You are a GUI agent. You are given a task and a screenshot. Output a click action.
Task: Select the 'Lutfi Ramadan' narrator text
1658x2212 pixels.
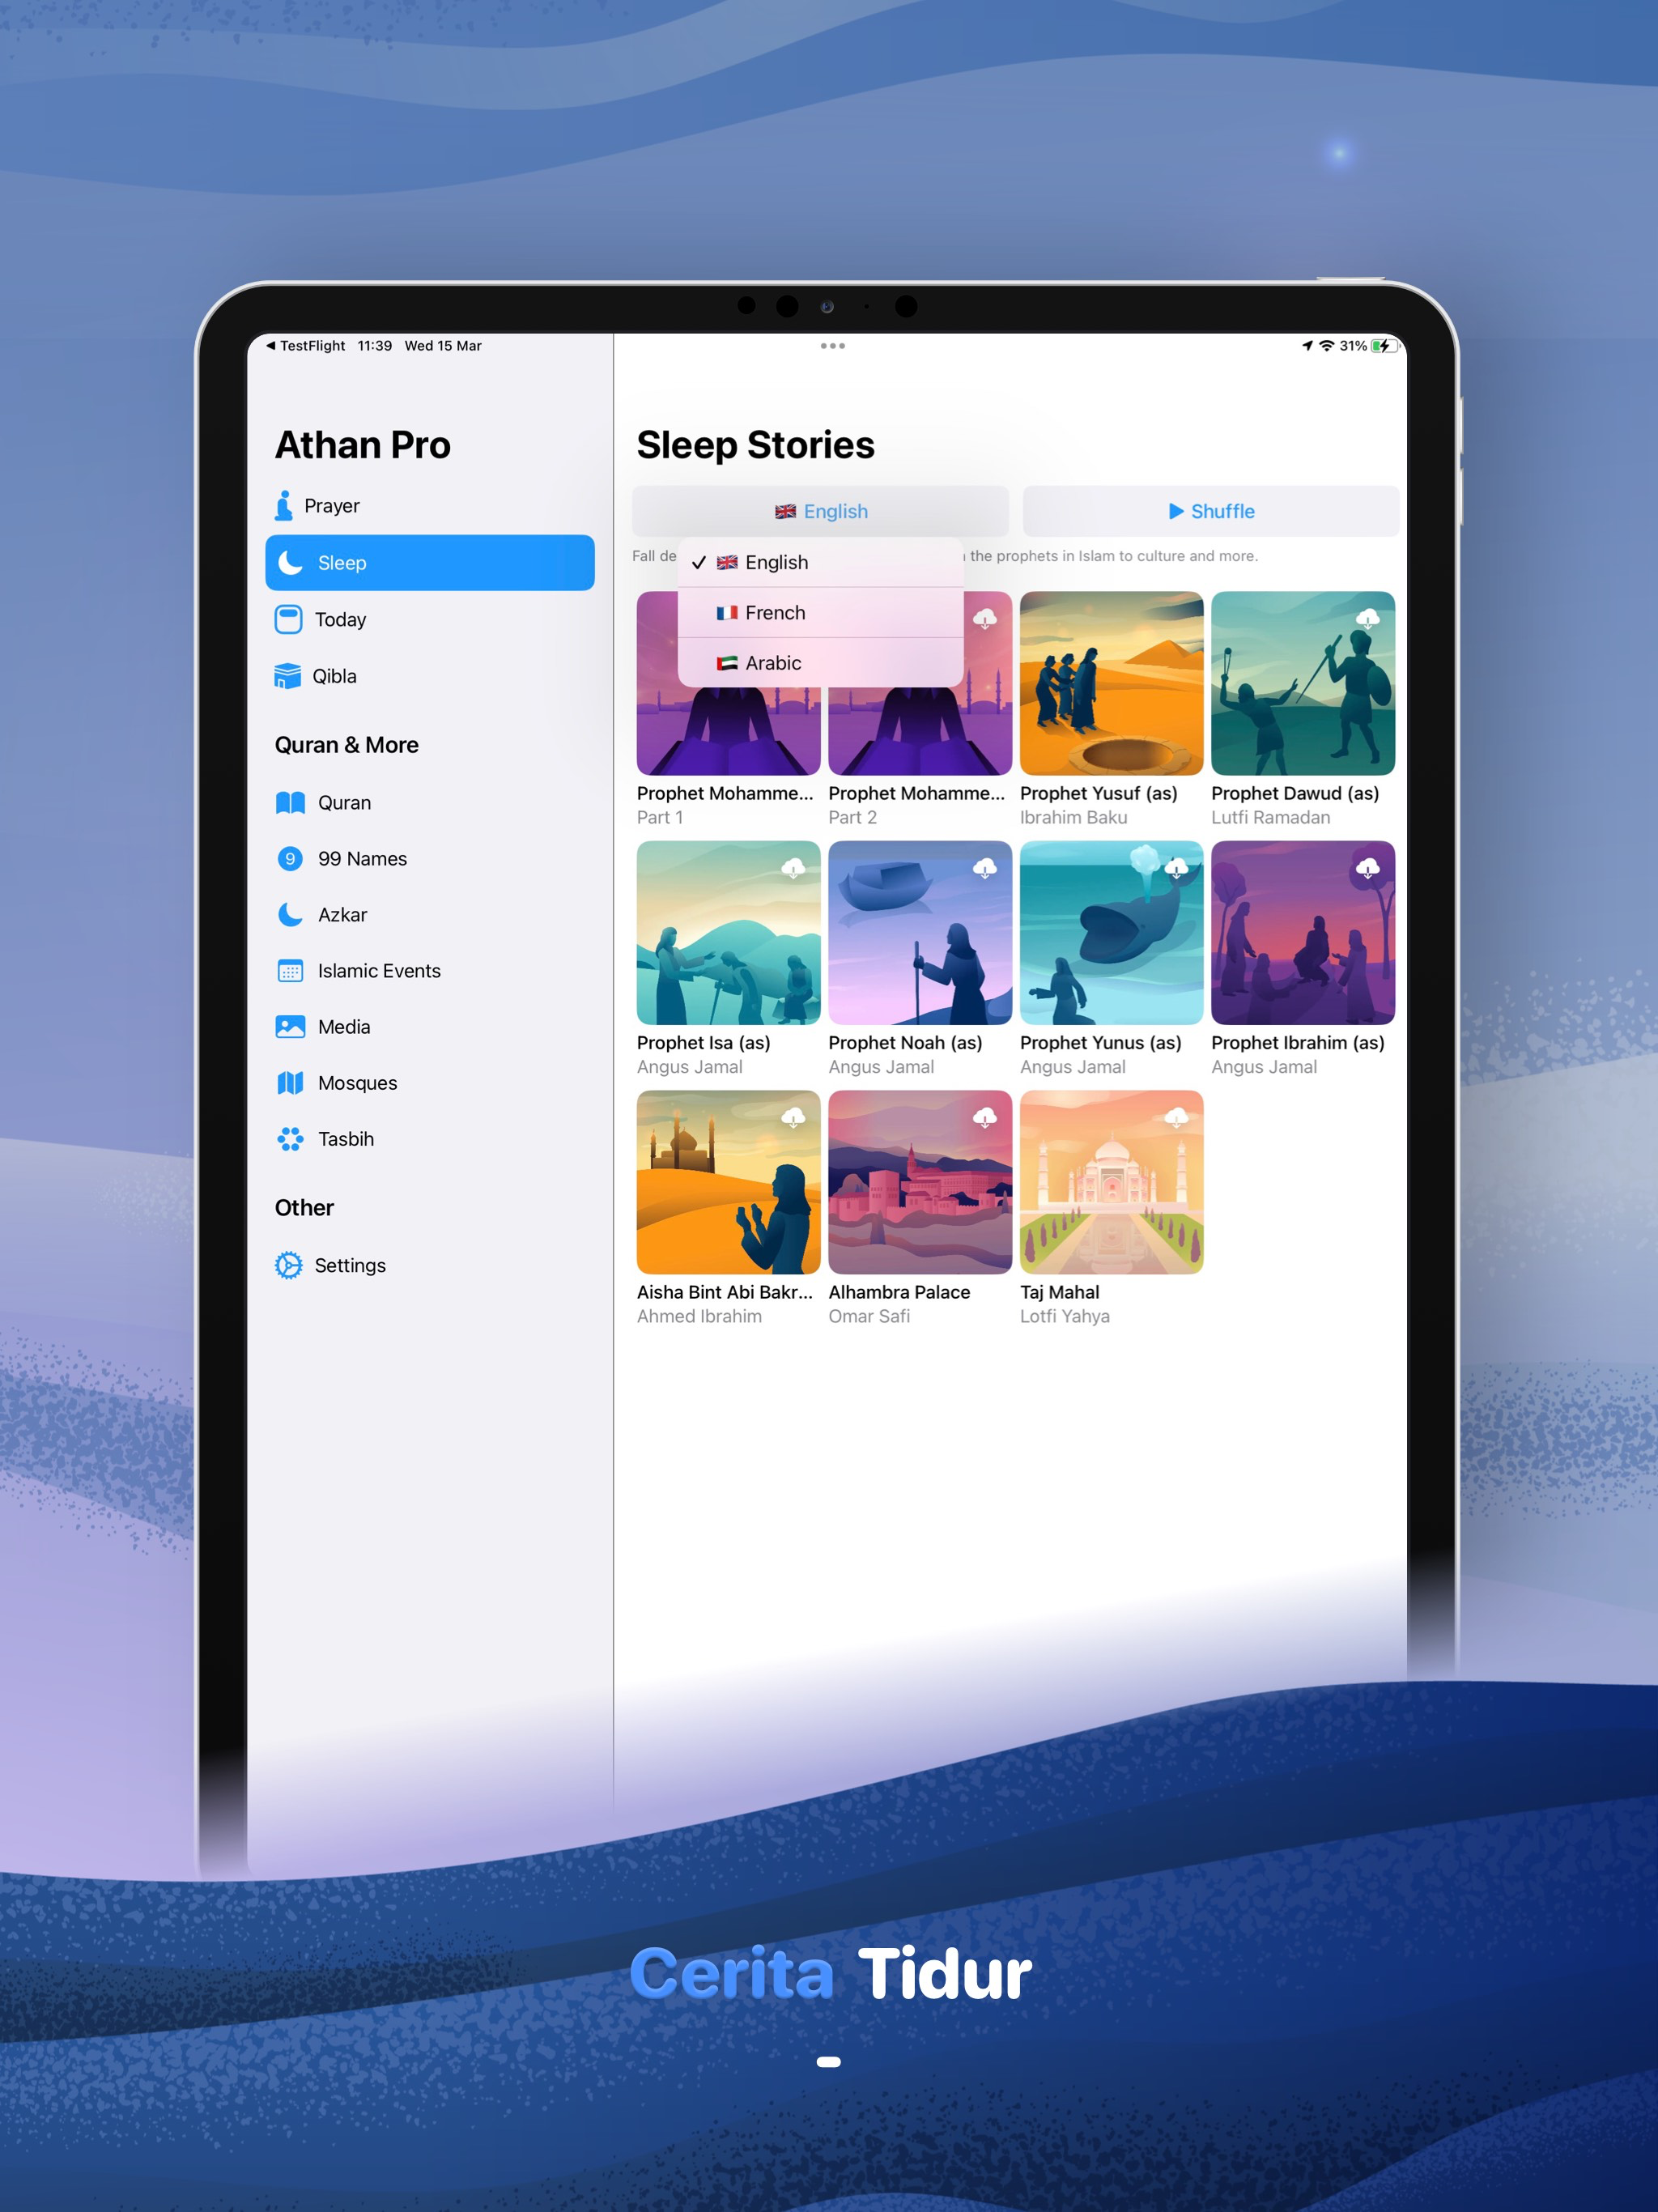click(1270, 818)
